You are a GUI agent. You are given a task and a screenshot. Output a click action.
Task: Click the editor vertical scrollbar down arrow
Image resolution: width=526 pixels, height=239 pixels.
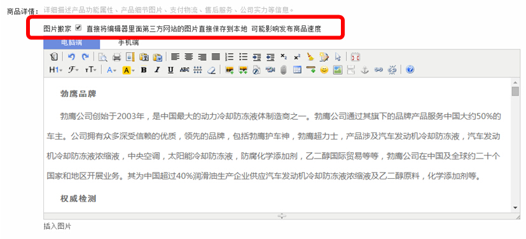click(515, 208)
